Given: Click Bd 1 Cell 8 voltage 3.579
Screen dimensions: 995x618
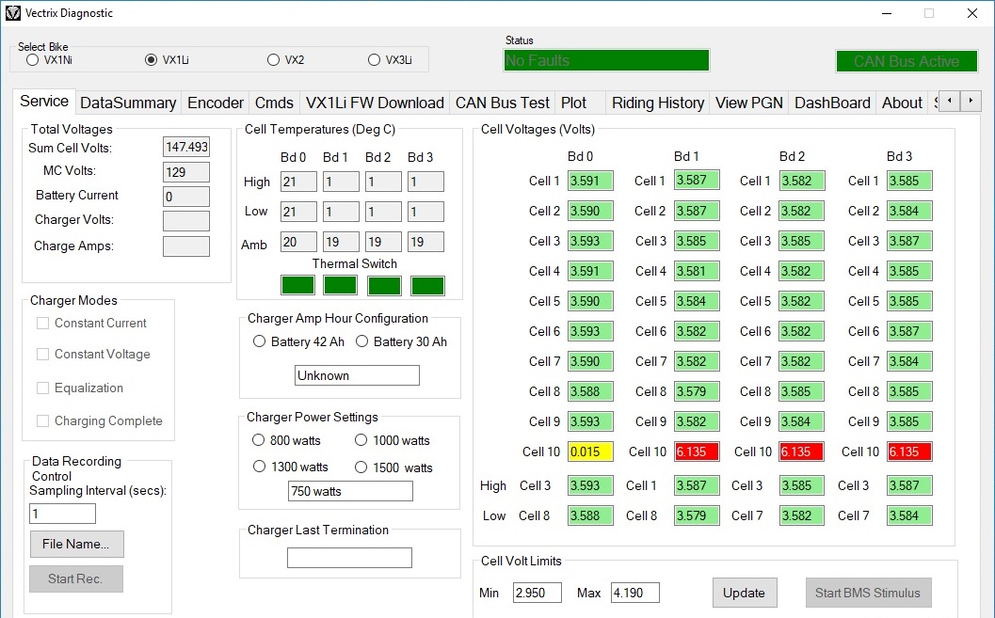Looking at the screenshot, I should [x=697, y=391].
